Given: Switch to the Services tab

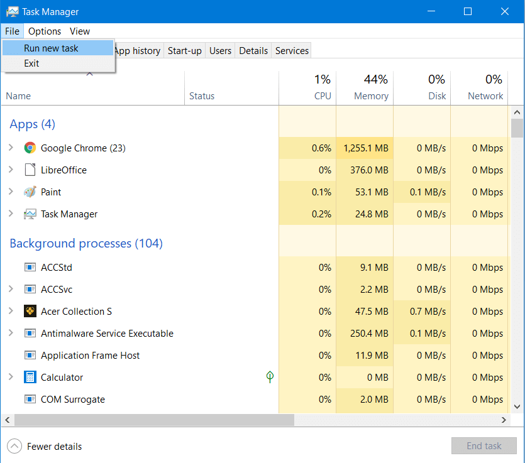Looking at the screenshot, I should pos(292,51).
